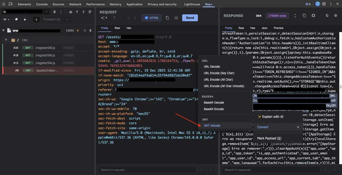Click the trash icon beside the filter field
The image size is (342, 175).
(x=54, y=12)
